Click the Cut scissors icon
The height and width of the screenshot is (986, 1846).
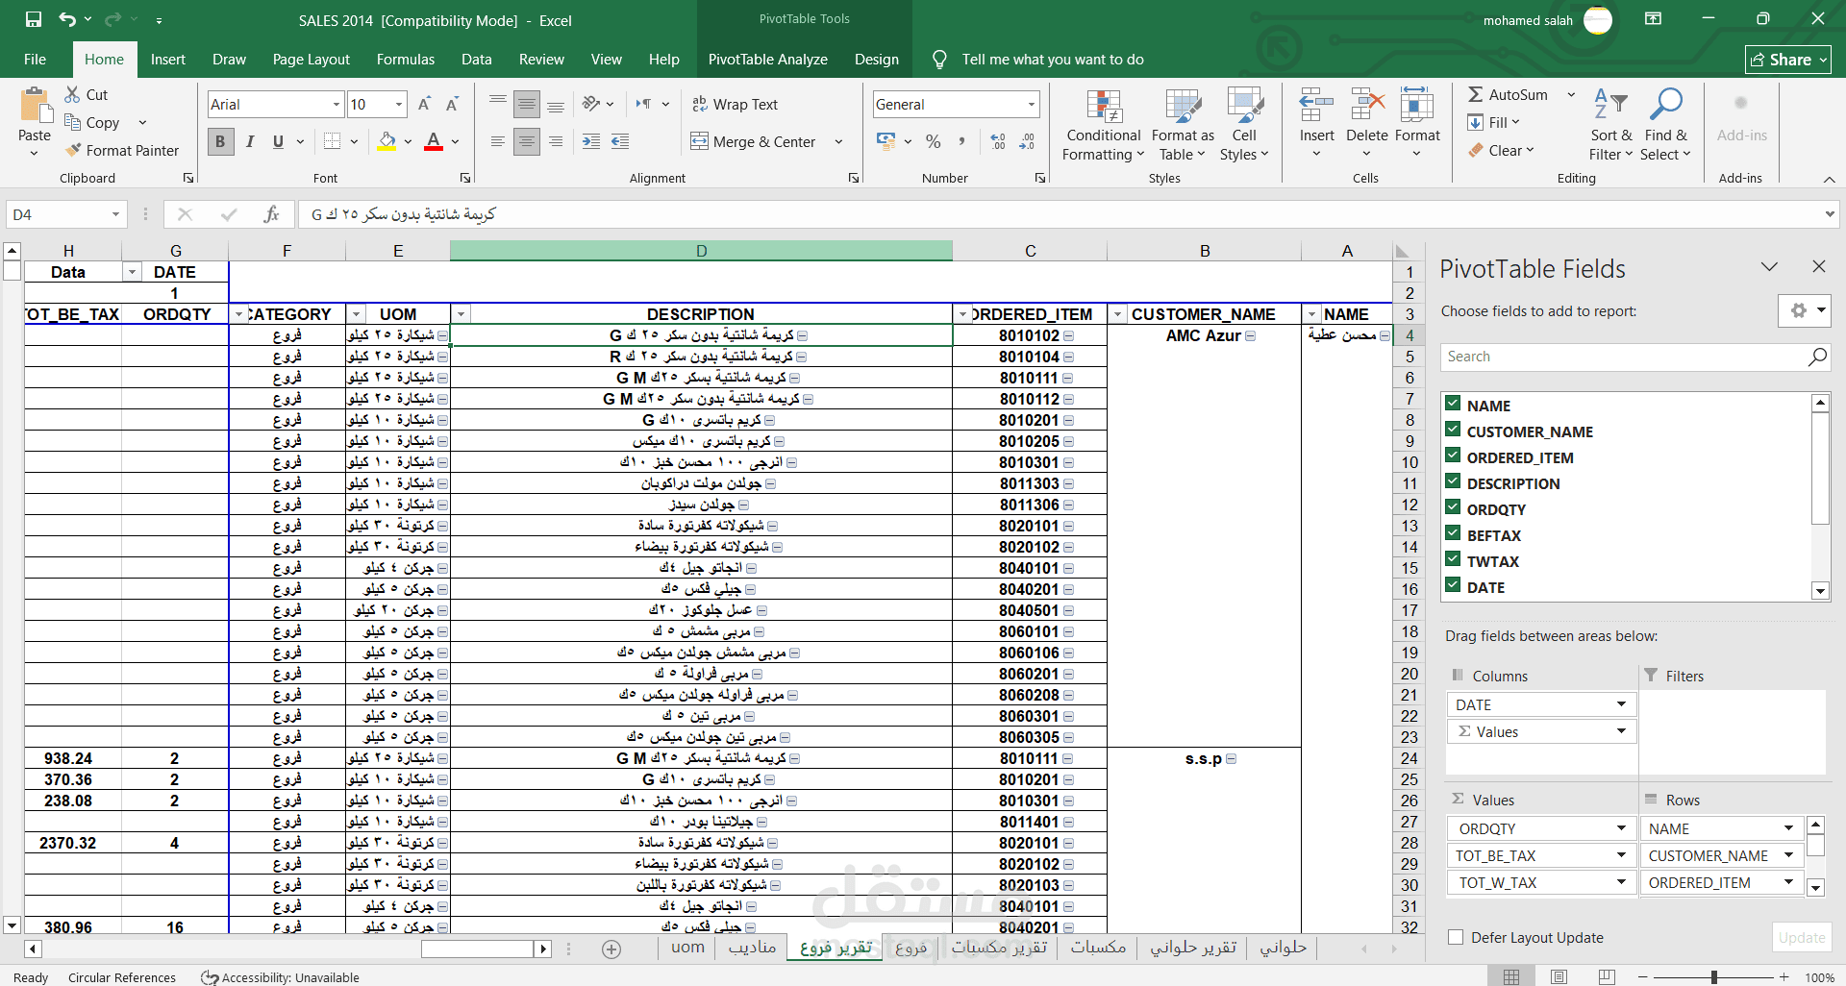[72, 94]
